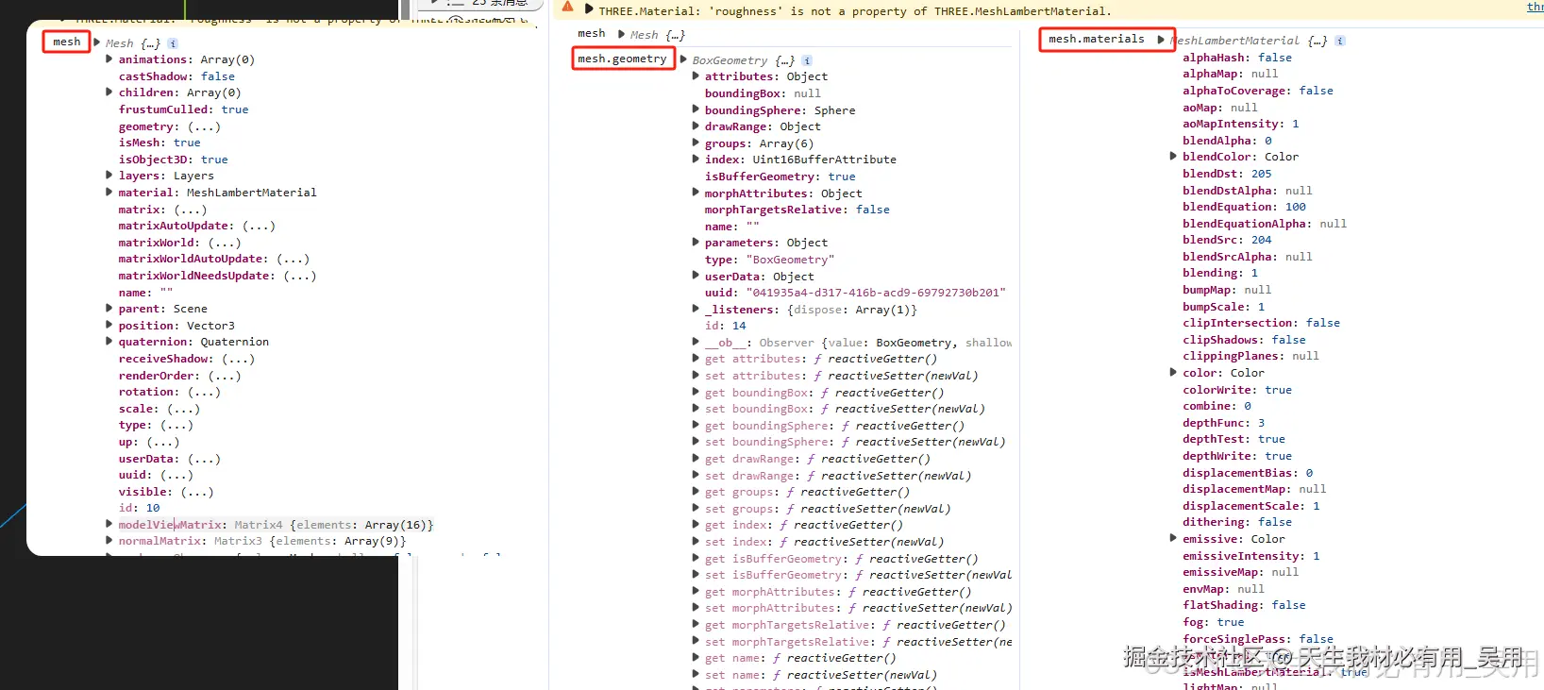Select the castShadow: false row
This screenshot has width=1544, height=690.
point(176,76)
